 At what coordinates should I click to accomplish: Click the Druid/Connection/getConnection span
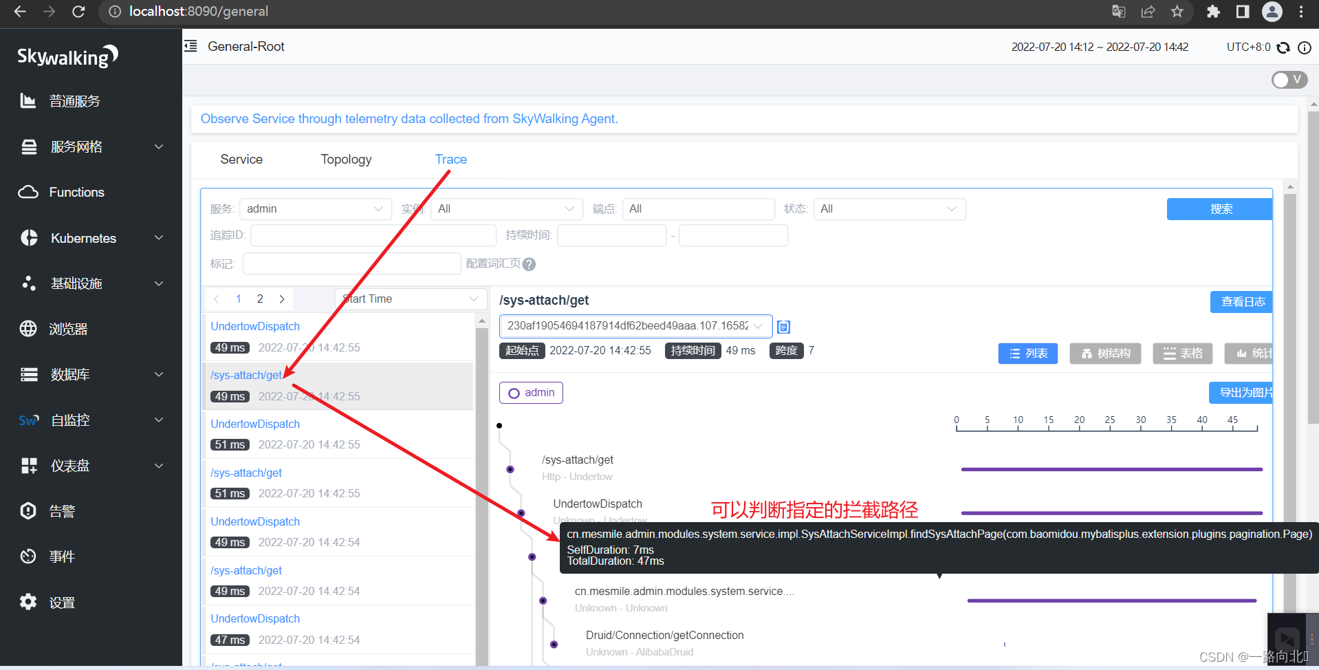point(664,636)
